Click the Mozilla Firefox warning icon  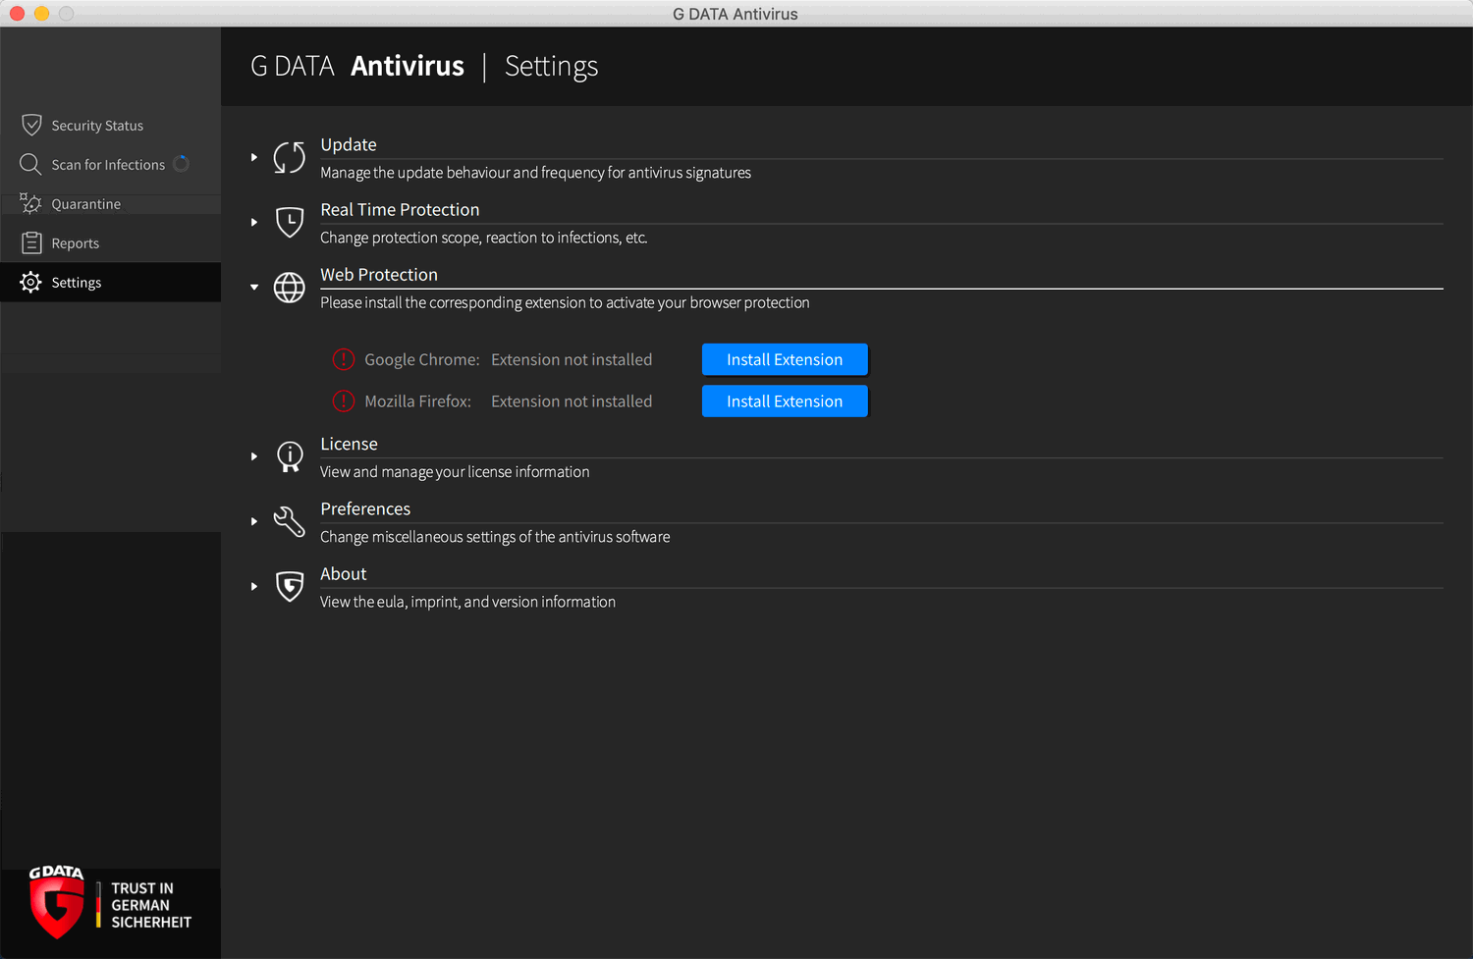(344, 401)
